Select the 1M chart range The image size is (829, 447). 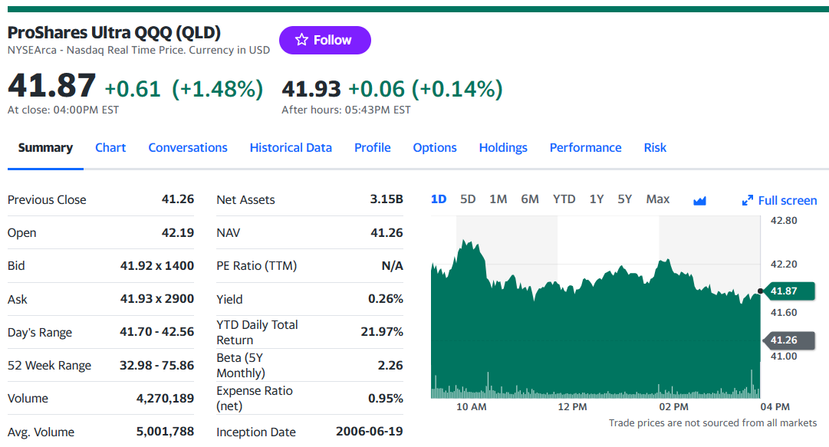[498, 199]
